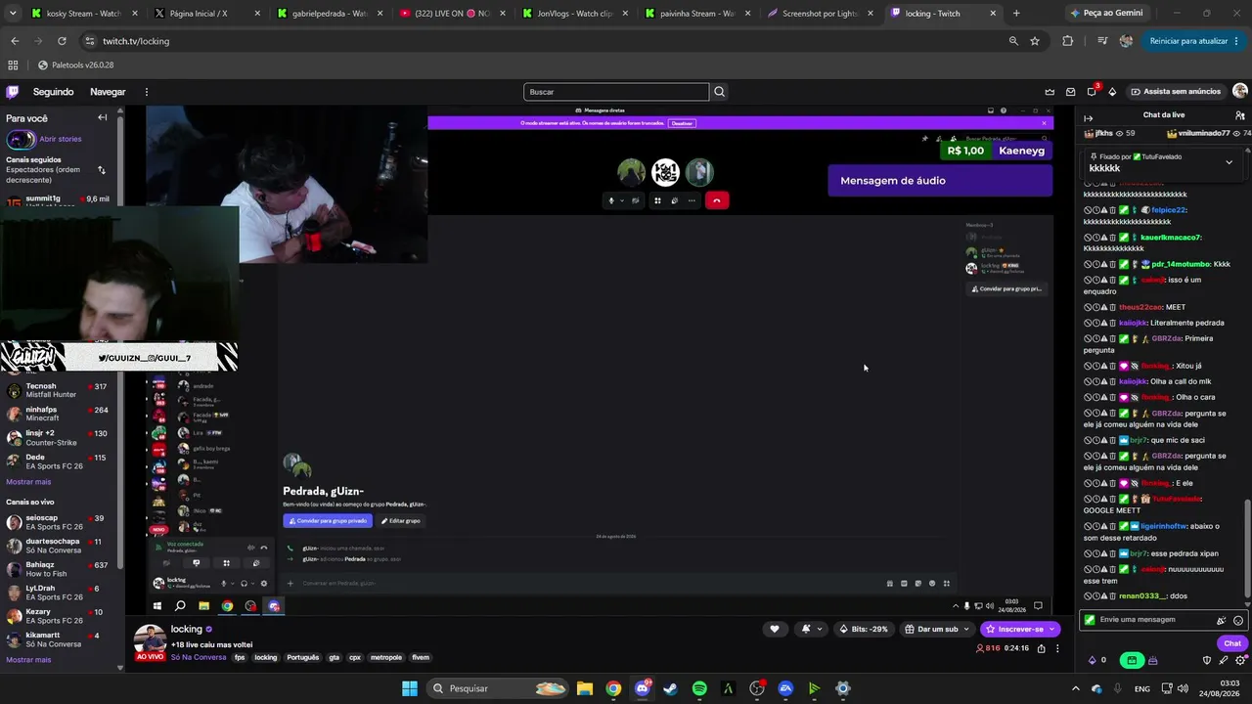This screenshot has width=1252, height=704.
Task: Expand the pinned message by TutuFavelado
Action: coord(1230,162)
